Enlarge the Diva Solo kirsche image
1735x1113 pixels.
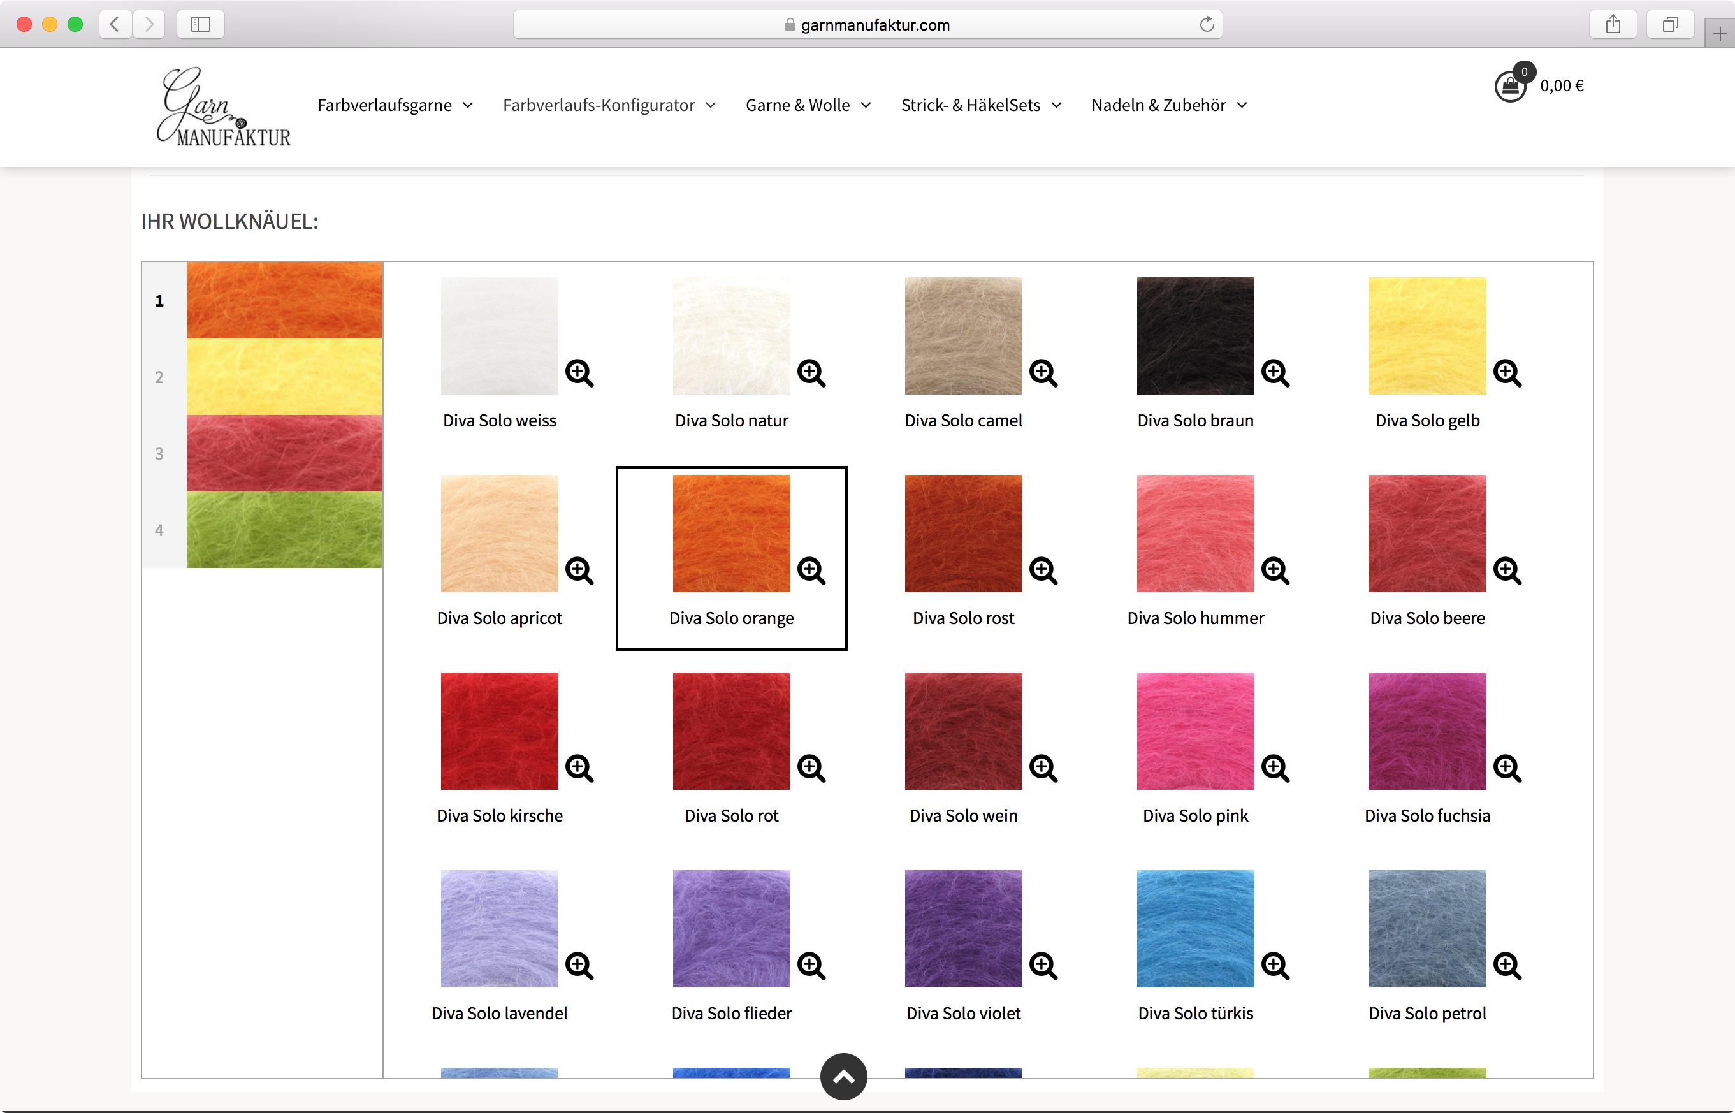pos(579,768)
